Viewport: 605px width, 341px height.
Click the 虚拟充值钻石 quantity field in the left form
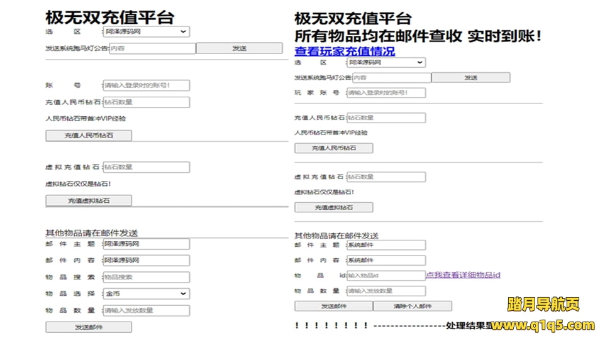pos(146,168)
